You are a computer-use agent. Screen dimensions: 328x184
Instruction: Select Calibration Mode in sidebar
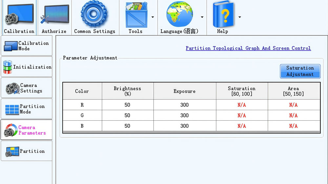27,46
